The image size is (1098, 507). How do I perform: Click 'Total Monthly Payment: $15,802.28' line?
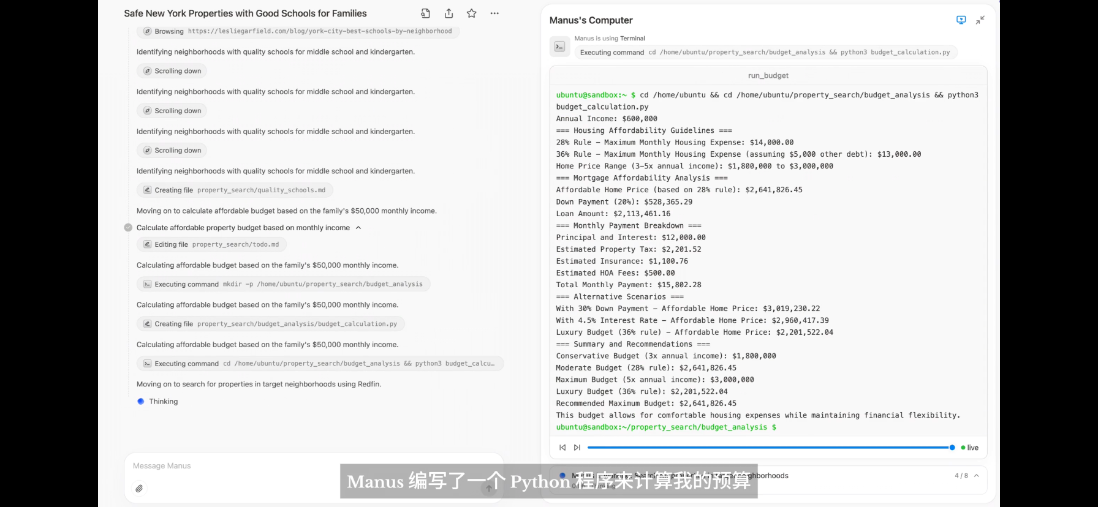tap(629, 285)
